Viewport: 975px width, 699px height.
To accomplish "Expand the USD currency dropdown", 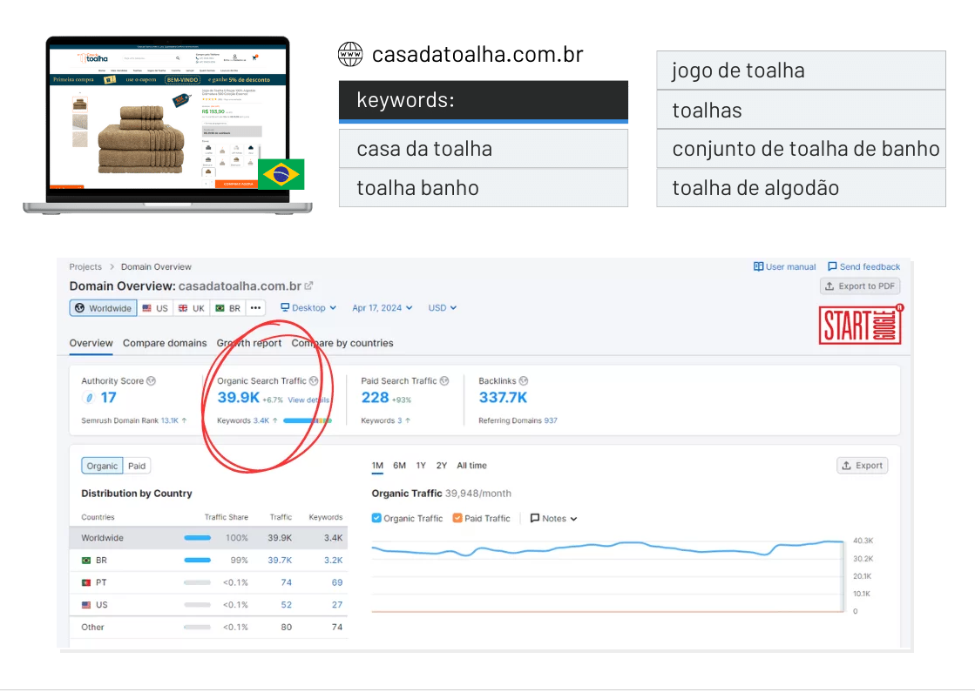I will click(443, 308).
